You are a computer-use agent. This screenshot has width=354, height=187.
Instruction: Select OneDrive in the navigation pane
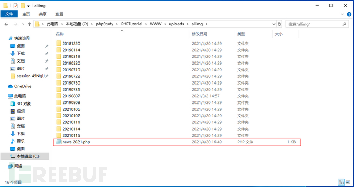(x=23, y=86)
